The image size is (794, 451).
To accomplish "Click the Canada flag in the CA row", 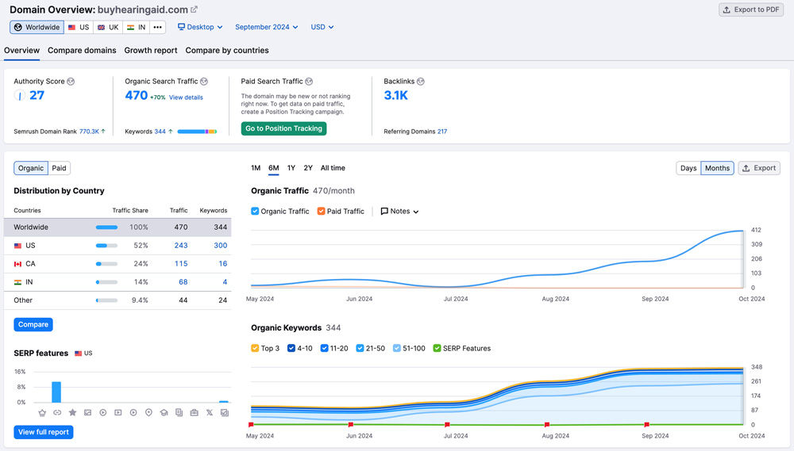I will coord(17,264).
